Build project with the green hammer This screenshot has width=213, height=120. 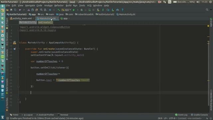(59, 10)
